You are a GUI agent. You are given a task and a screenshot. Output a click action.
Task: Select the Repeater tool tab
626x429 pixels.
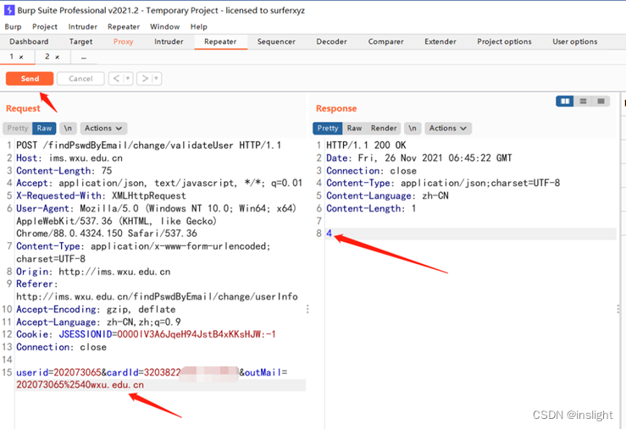220,41
